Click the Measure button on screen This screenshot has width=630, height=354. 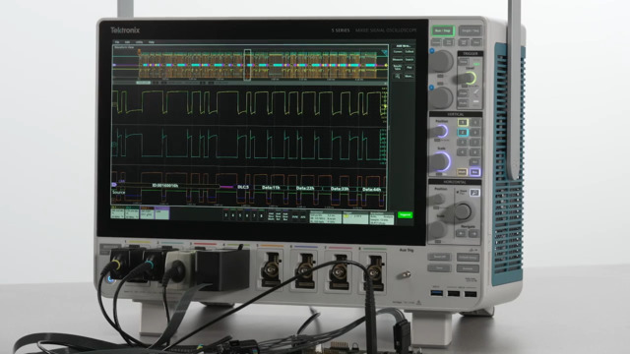pyautogui.click(x=398, y=59)
